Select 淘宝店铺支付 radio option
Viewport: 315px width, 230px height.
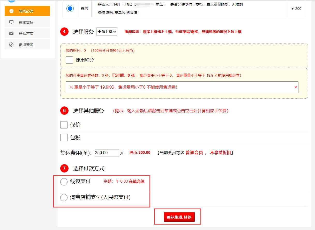click(64, 198)
